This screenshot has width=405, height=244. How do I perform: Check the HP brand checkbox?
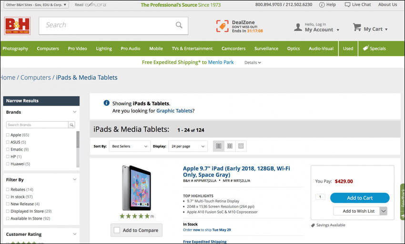coord(8,156)
